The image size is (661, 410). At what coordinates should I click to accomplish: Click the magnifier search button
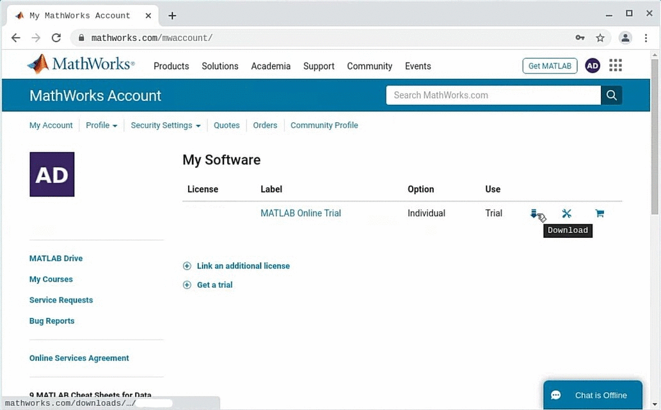click(x=611, y=95)
